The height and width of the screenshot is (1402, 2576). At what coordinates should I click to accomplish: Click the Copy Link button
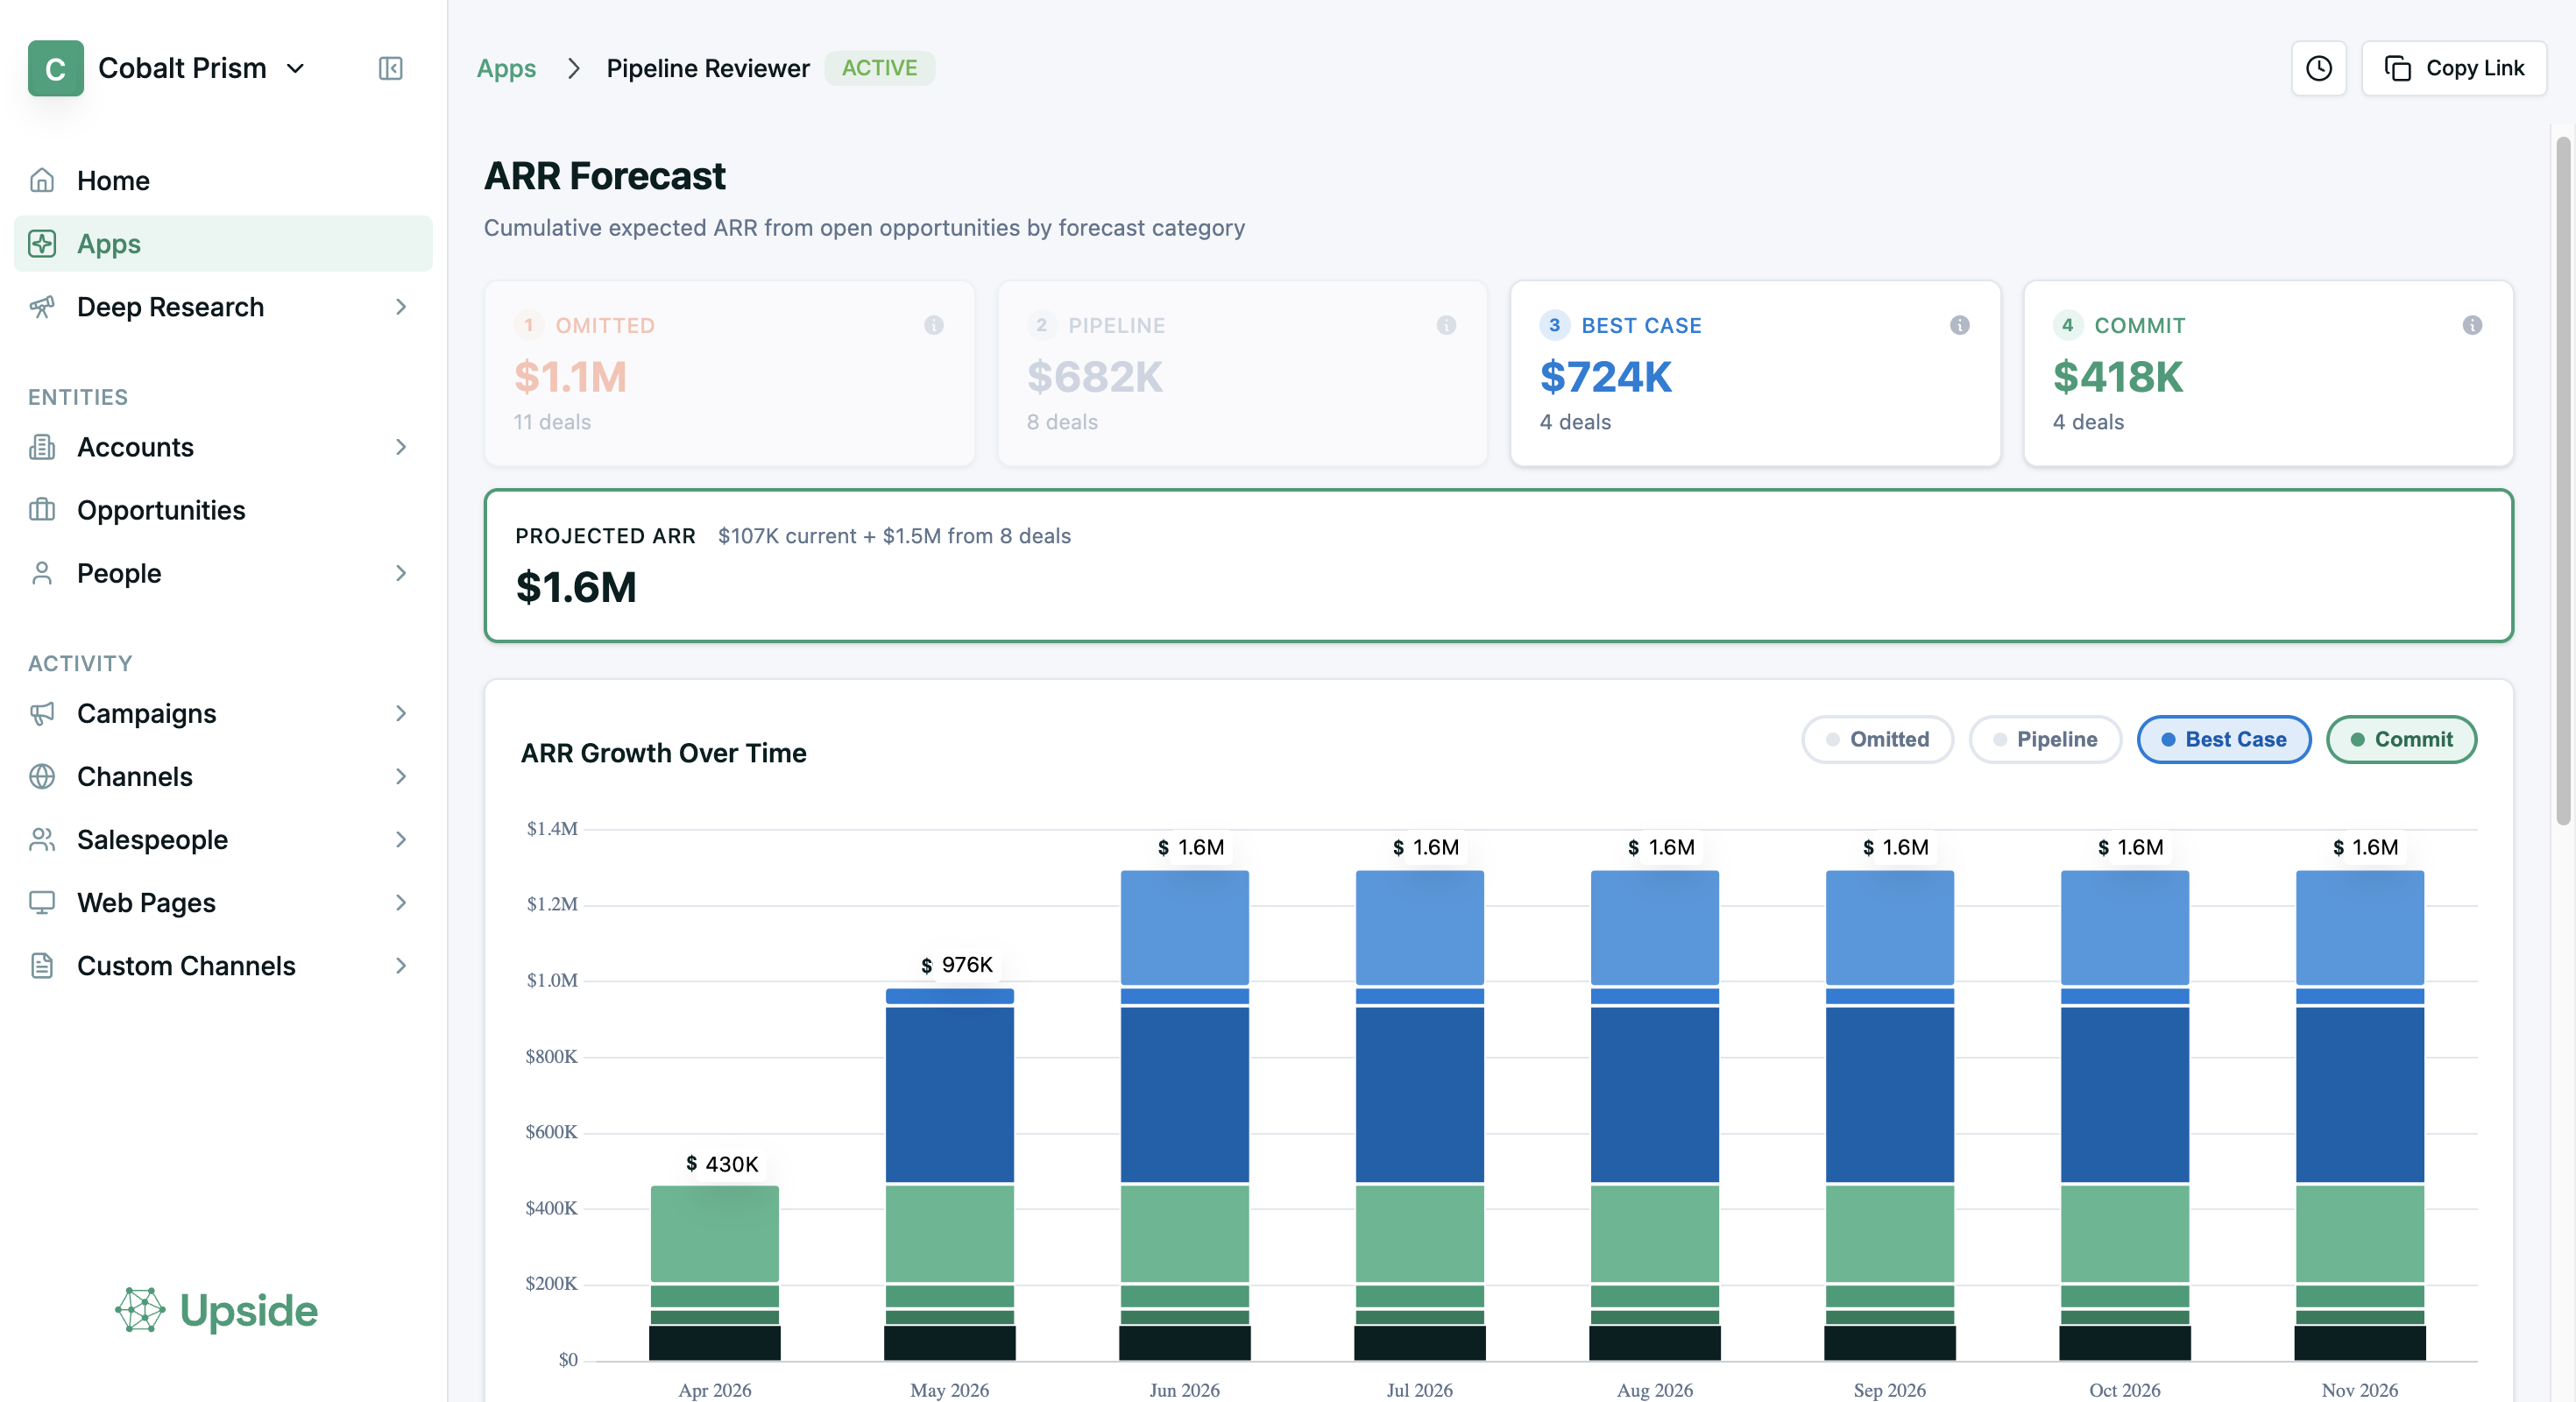coord(2454,68)
